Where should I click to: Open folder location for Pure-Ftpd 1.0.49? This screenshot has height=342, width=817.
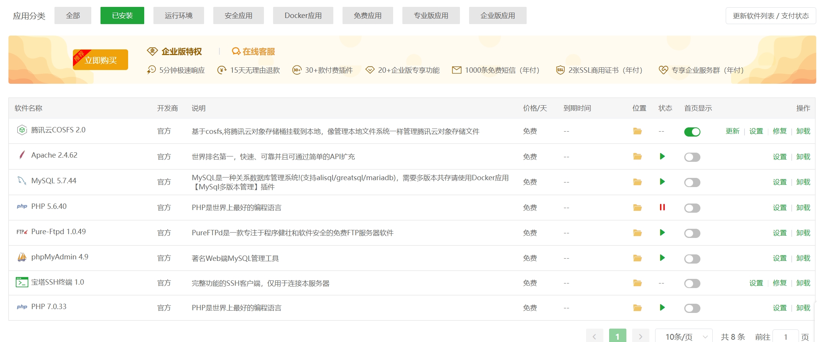click(637, 233)
